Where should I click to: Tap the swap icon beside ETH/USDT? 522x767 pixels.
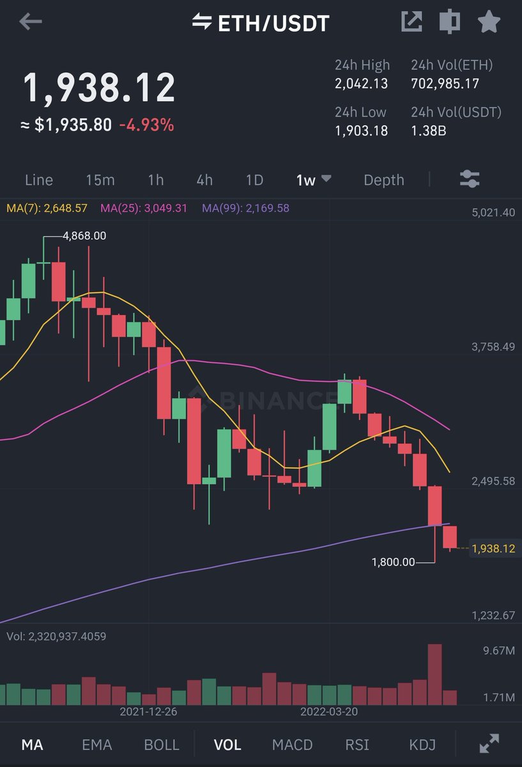click(202, 22)
